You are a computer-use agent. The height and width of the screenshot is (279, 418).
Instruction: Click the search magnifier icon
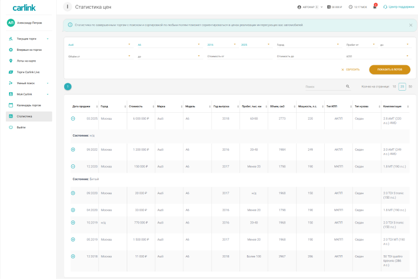tap(348, 86)
